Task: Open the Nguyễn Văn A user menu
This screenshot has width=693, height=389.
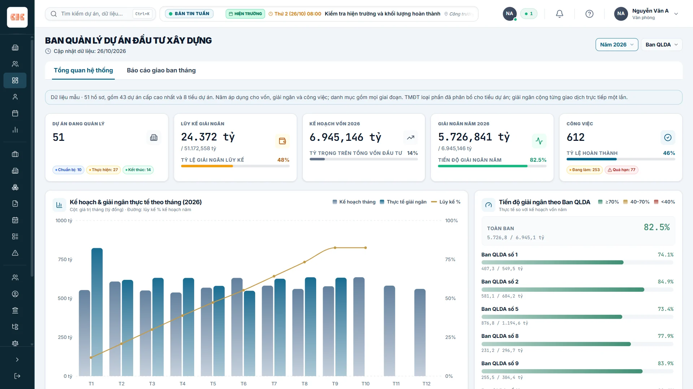Action: [646, 14]
